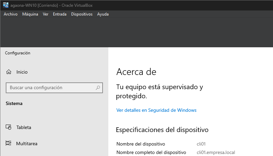Click the Multitarea icon in the sidebar
This screenshot has width=273, height=156.
(9, 144)
